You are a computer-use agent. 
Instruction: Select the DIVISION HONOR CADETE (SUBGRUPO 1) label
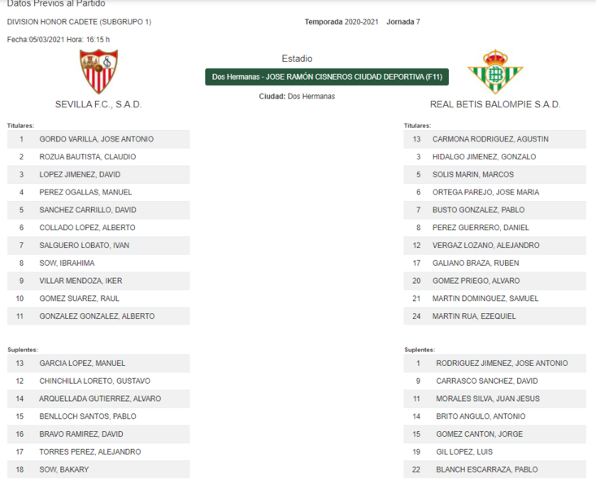tap(79, 22)
